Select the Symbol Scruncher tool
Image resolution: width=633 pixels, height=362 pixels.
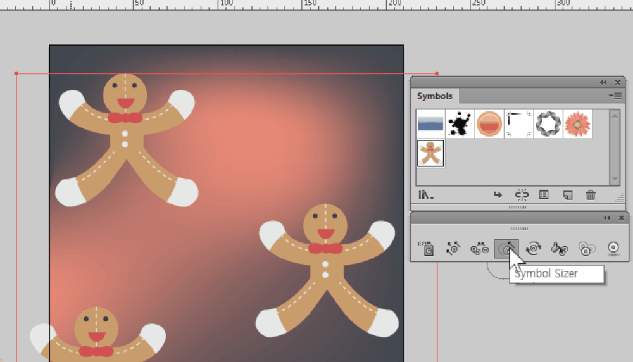479,248
